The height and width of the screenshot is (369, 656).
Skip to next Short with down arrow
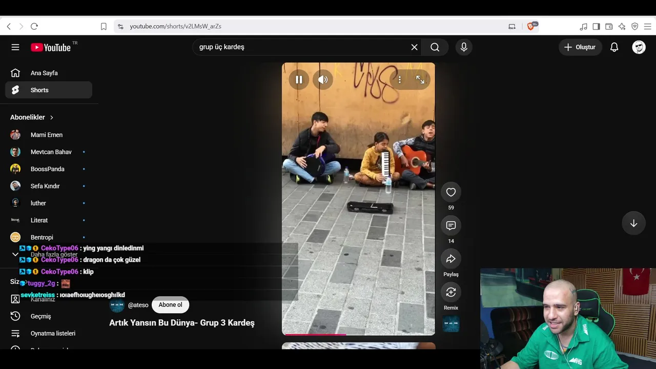coord(633,223)
